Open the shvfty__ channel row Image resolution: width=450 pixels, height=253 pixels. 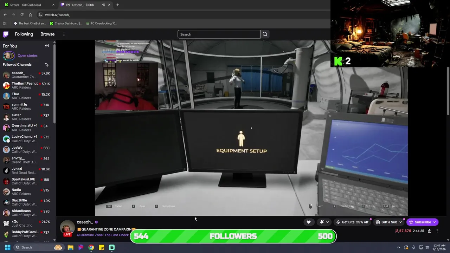pos(27,160)
